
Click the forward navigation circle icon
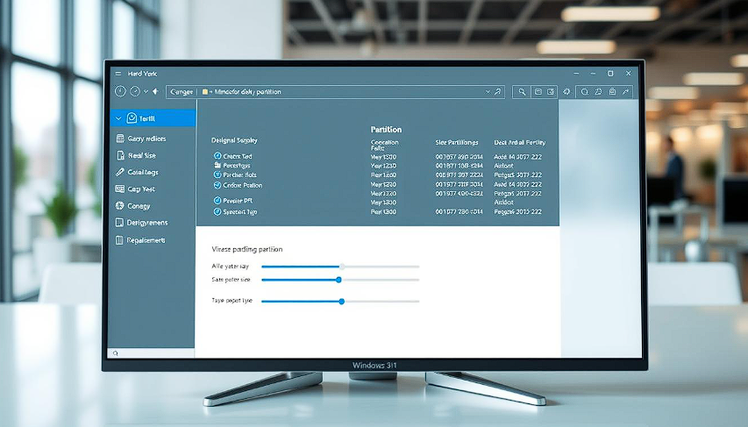135,91
